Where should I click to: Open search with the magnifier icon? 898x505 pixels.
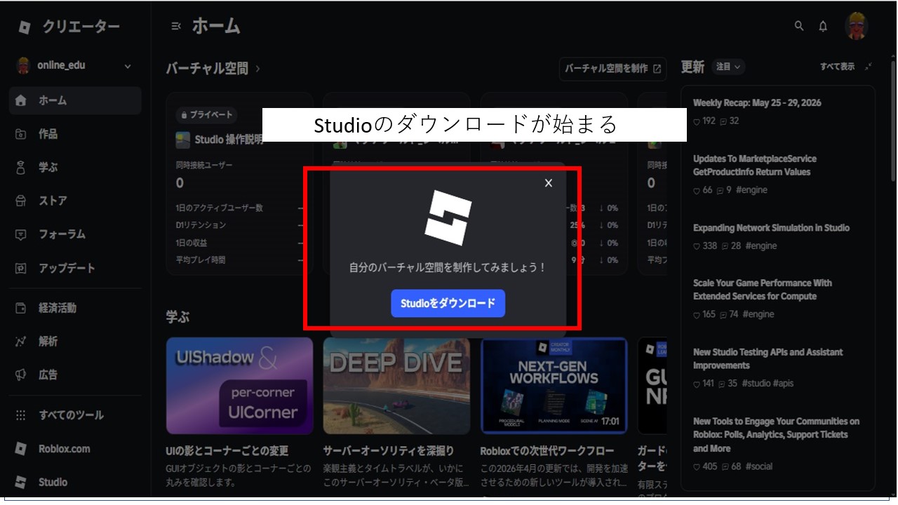click(x=799, y=26)
